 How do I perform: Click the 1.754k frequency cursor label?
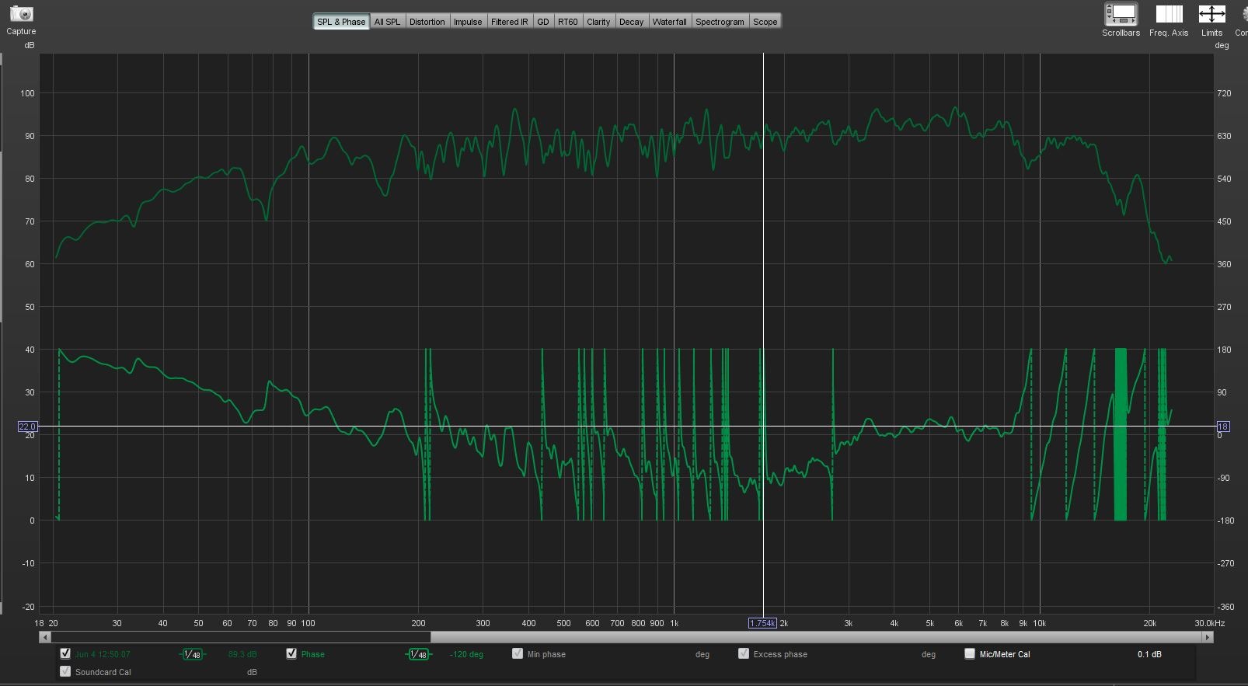tap(762, 623)
